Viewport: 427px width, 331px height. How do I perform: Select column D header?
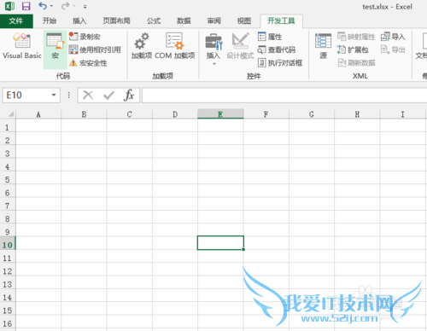pos(175,114)
